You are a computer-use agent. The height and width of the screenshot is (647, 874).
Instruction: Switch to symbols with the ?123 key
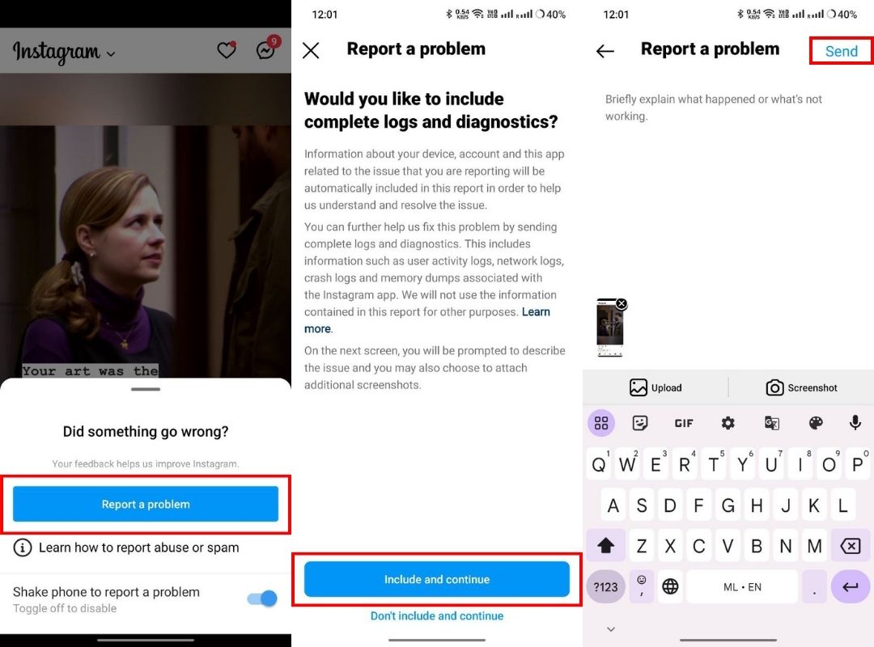pyautogui.click(x=605, y=587)
